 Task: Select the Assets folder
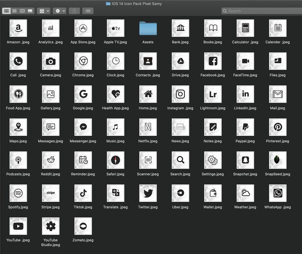click(x=148, y=28)
